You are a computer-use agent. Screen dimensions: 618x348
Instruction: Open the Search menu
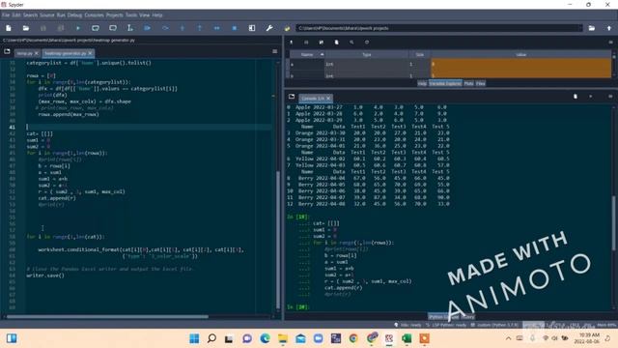click(x=30, y=15)
